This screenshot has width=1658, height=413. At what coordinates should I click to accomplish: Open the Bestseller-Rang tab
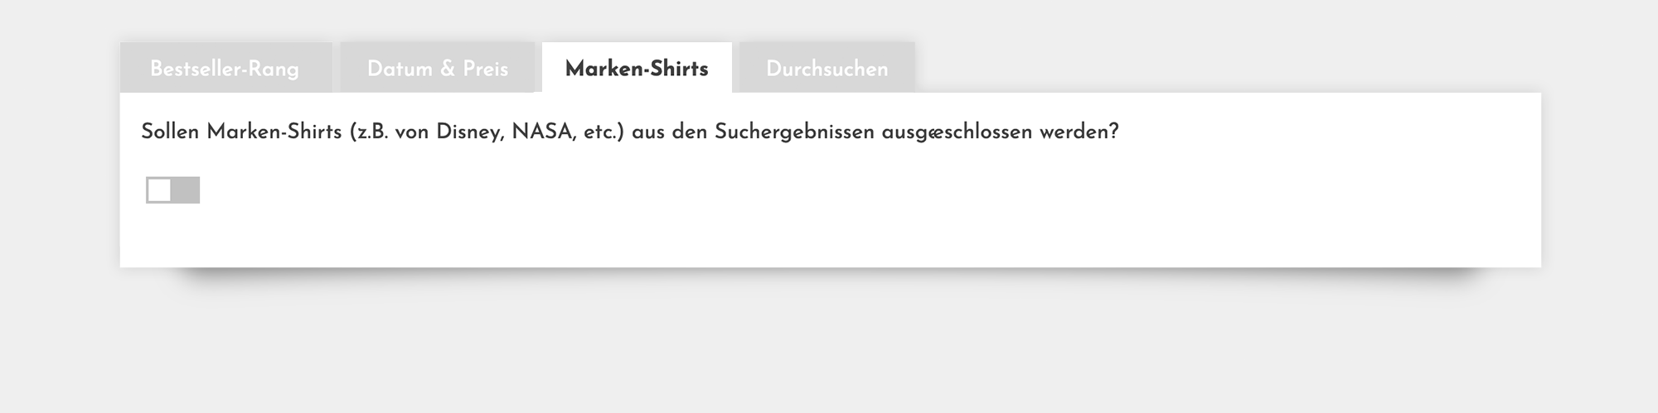(x=225, y=69)
